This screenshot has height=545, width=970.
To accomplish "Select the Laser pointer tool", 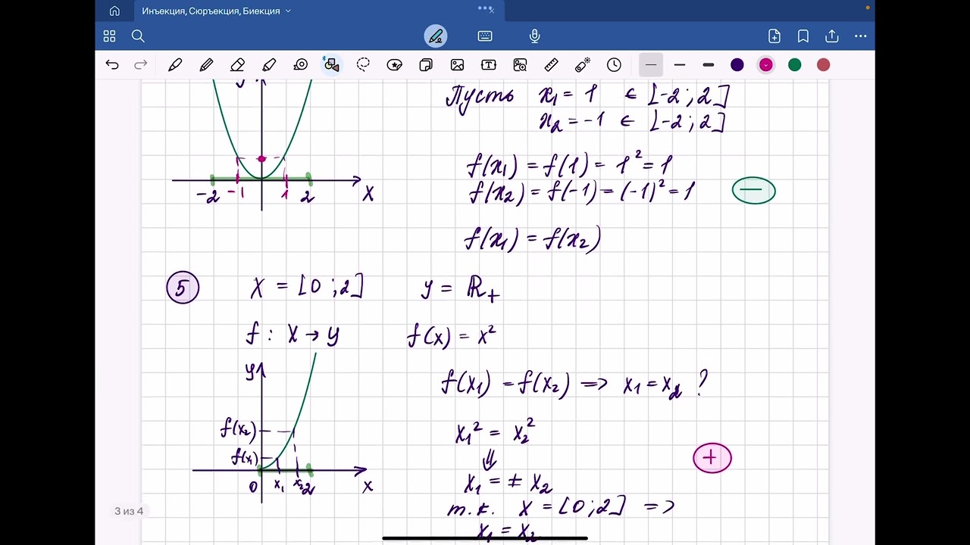I will 583,65.
